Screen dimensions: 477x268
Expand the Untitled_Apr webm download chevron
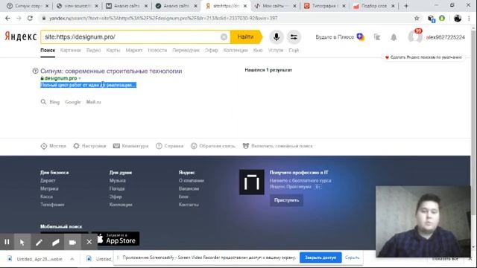72,259
